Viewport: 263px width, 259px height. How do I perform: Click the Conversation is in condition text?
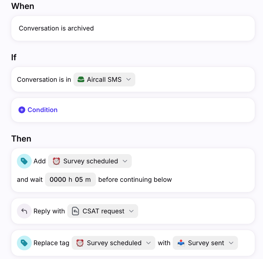click(x=44, y=80)
